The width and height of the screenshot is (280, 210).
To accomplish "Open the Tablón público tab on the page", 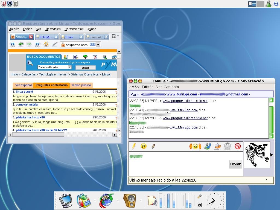I will pos(81,85).
